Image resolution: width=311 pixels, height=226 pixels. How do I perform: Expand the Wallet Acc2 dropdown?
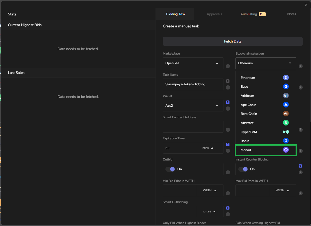tap(193, 105)
